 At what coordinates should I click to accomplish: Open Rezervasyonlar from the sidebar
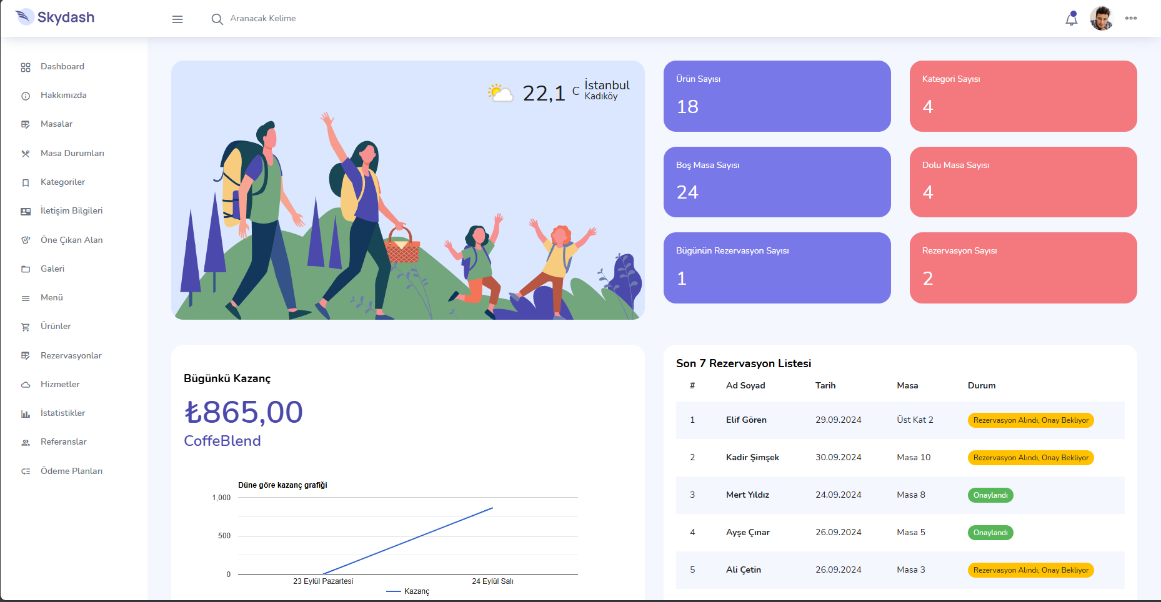pos(71,355)
